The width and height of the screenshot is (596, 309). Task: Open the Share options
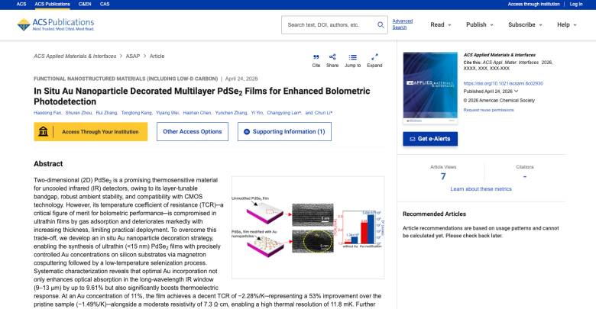click(332, 60)
